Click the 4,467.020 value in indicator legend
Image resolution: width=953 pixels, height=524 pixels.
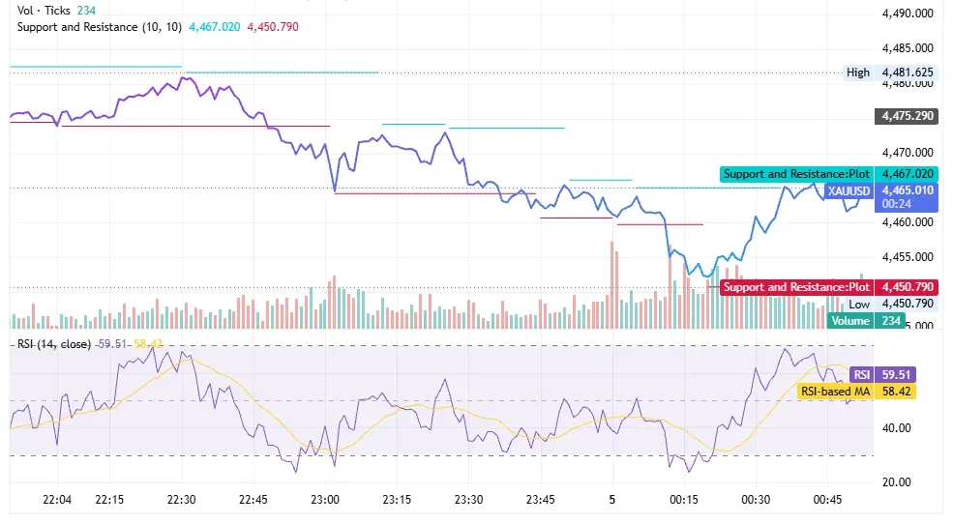click(215, 27)
